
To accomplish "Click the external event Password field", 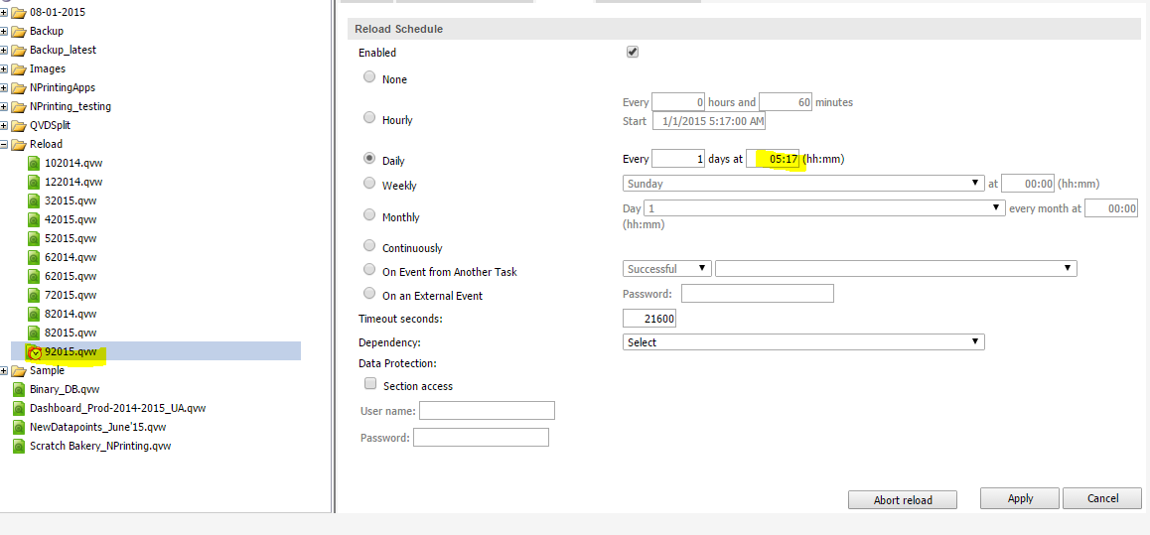I will [758, 293].
